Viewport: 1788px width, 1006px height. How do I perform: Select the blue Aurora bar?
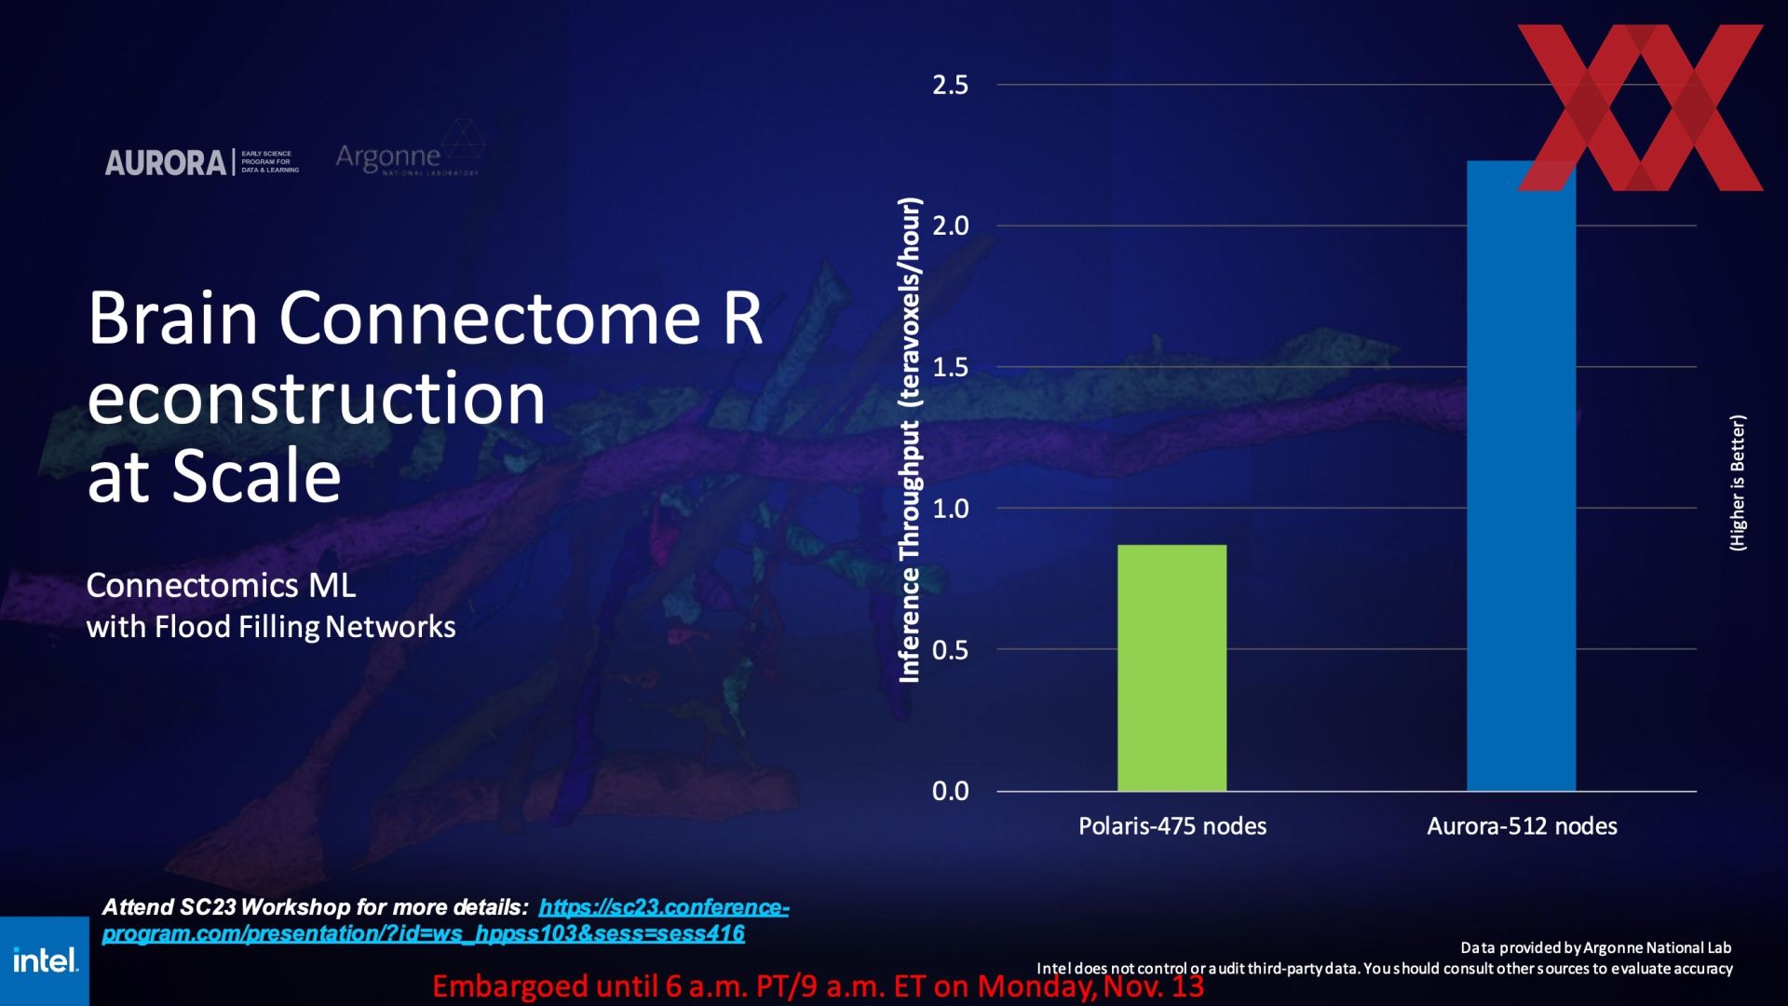coord(1521,476)
